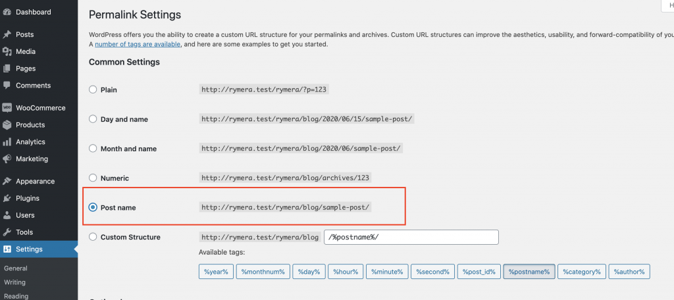Click the Marketing megaphone icon
The height and width of the screenshot is (300, 674).
coord(7,159)
